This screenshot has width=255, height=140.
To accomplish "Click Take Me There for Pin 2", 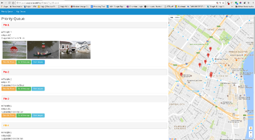I will coord(9,89).
